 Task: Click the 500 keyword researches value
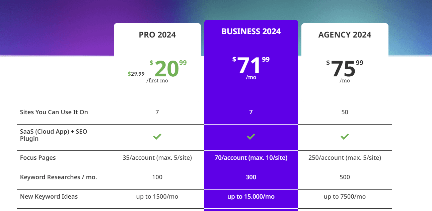345,177
